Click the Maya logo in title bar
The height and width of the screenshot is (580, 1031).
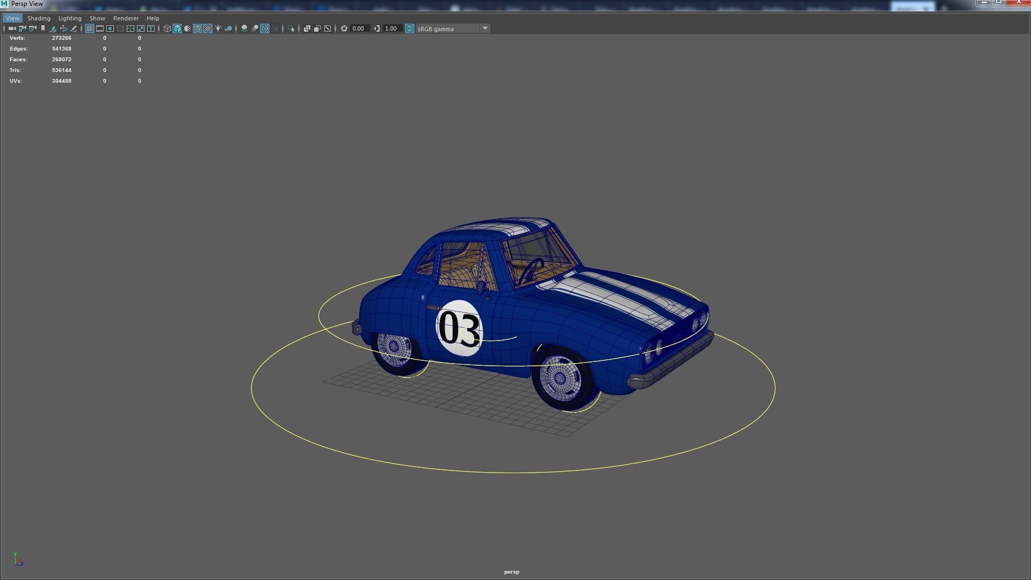4,4
